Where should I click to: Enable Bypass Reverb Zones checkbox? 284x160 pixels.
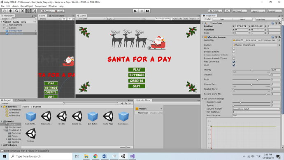(x=234, y=59)
